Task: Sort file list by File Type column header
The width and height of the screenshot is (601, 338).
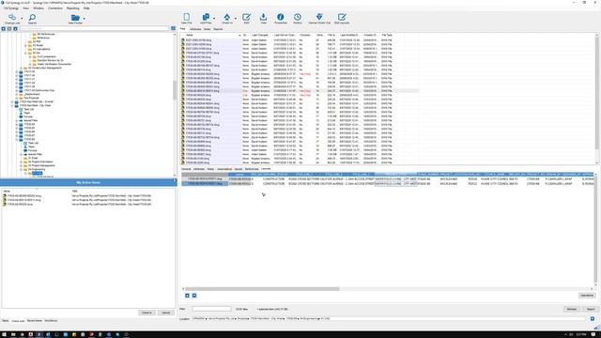Action: click(387, 35)
